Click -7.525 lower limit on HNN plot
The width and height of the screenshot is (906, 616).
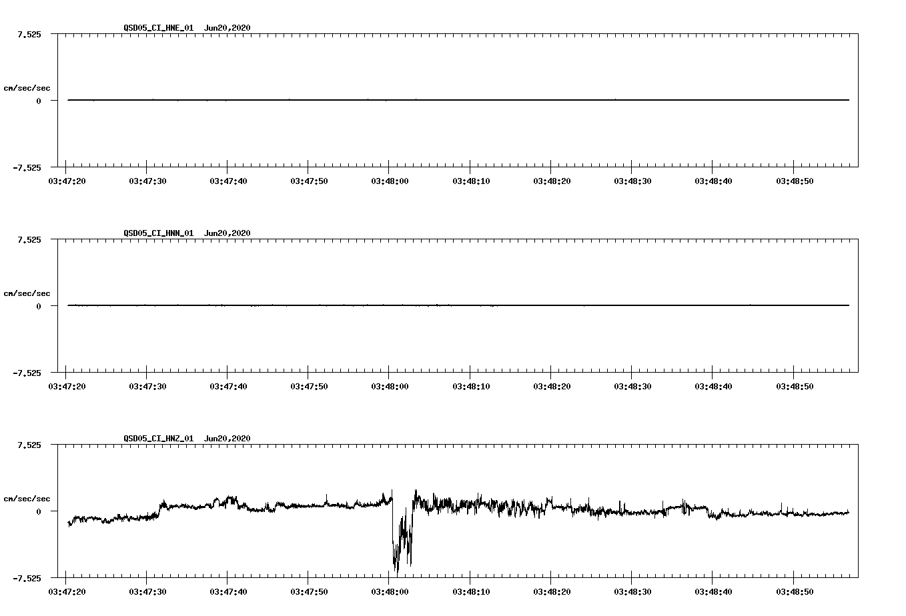point(26,373)
